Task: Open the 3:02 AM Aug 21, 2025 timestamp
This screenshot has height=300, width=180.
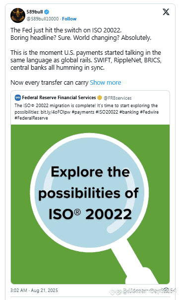Action: click(x=34, y=291)
